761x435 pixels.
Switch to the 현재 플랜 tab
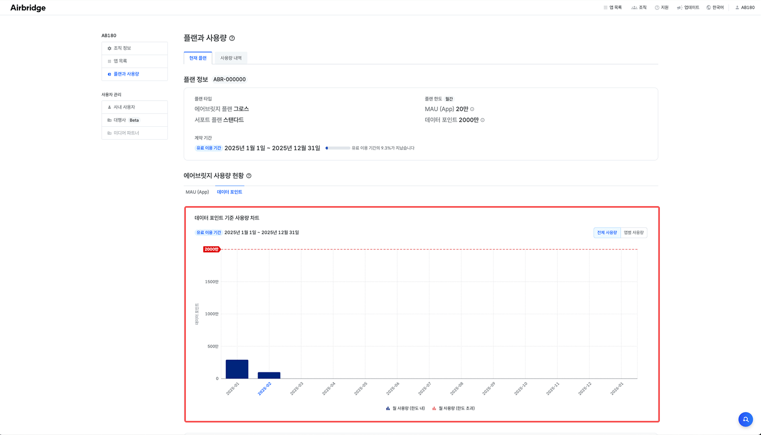(x=198, y=58)
